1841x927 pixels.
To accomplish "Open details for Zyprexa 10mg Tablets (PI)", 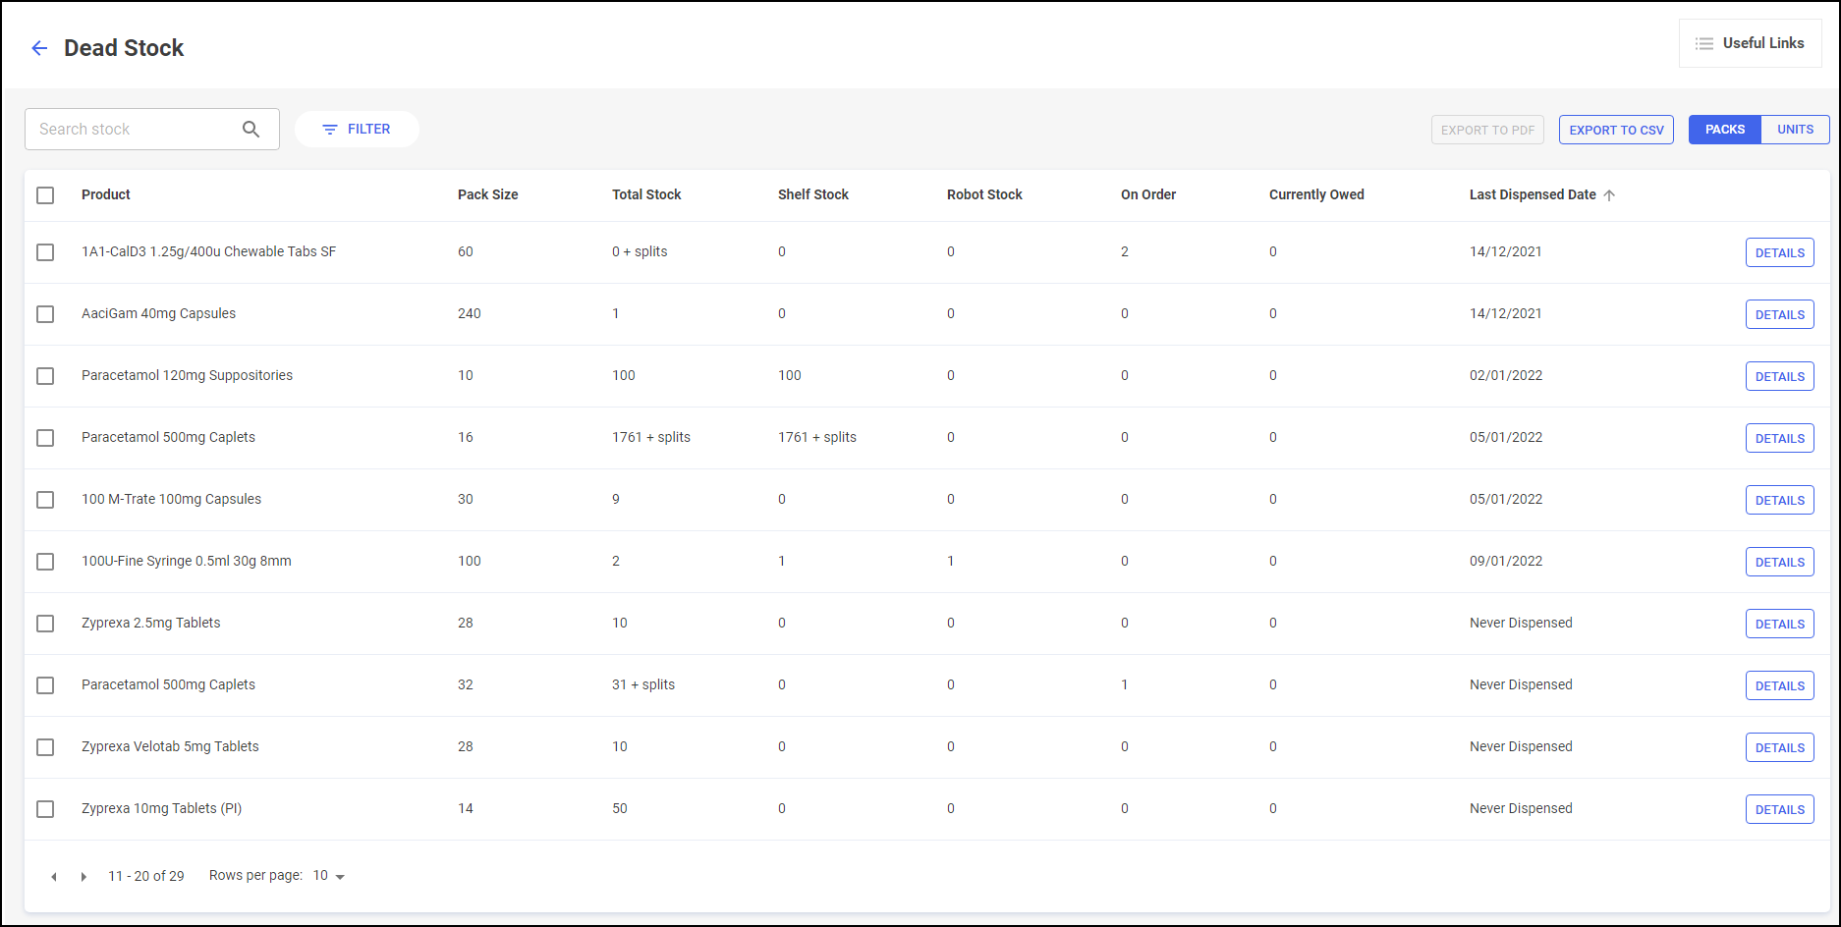I will 1779,809.
